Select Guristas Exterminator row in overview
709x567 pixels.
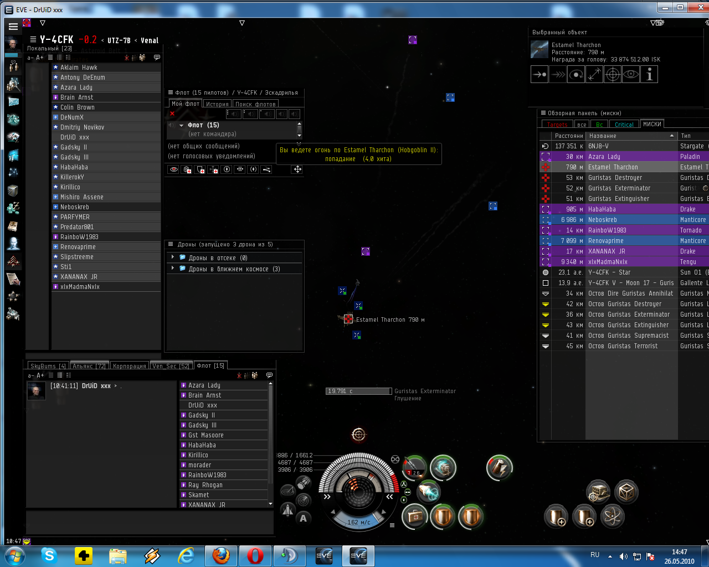(624, 188)
